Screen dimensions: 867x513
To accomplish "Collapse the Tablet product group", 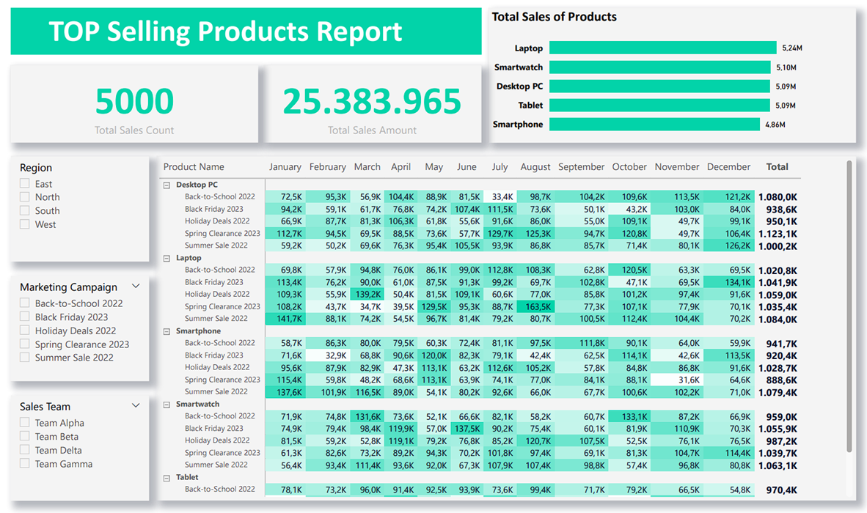I will point(166,477).
